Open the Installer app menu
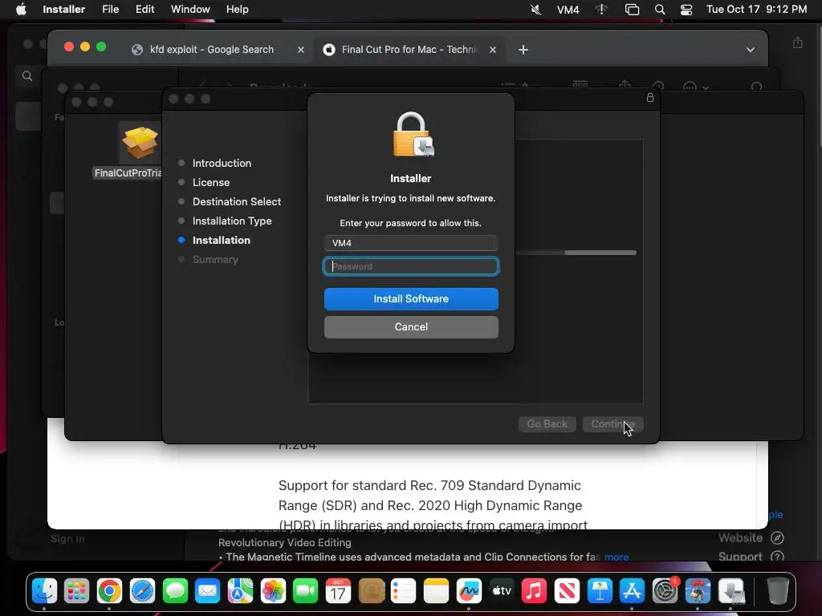The image size is (822, 616). point(64,10)
